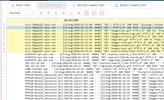
Task: Click the greyed ¬ NOT trap button
Action: 86,13
